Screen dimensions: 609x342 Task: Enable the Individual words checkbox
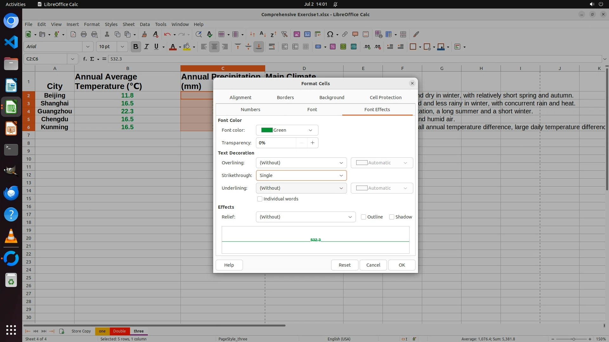pyautogui.click(x=260, y=199)
